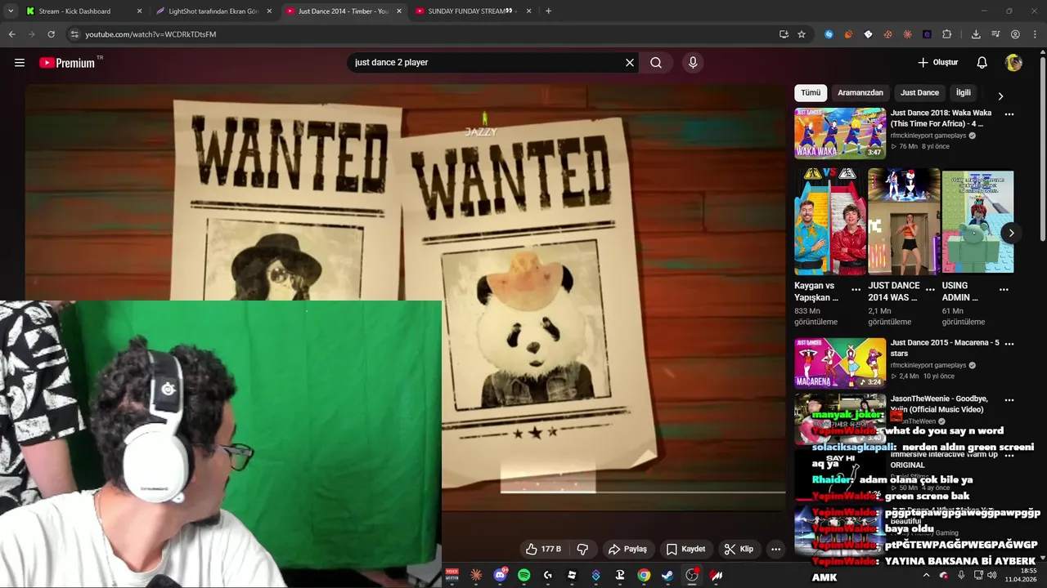Go back in browser history
The height and width of the screenshot is (588, 1047).
[11, 34]
